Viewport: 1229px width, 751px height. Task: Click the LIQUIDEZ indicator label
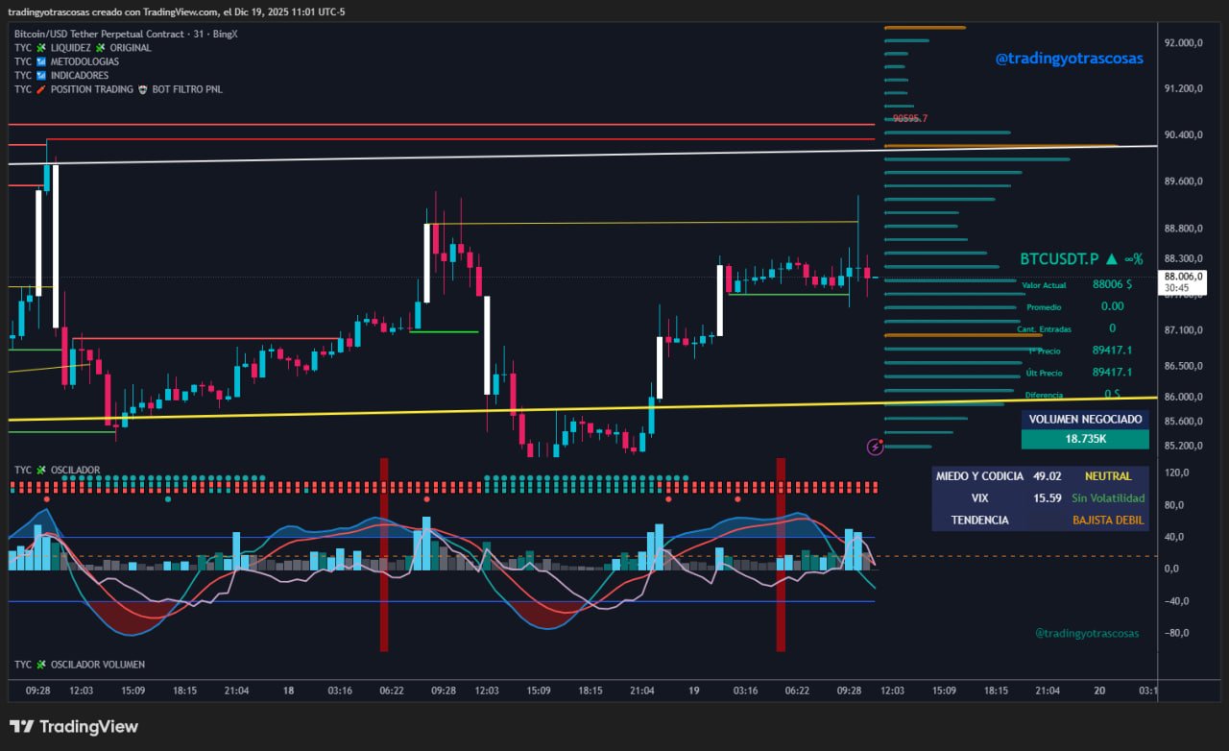71,48
